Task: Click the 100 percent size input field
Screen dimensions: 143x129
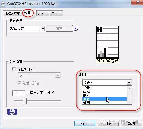Action: click(18, 93)
